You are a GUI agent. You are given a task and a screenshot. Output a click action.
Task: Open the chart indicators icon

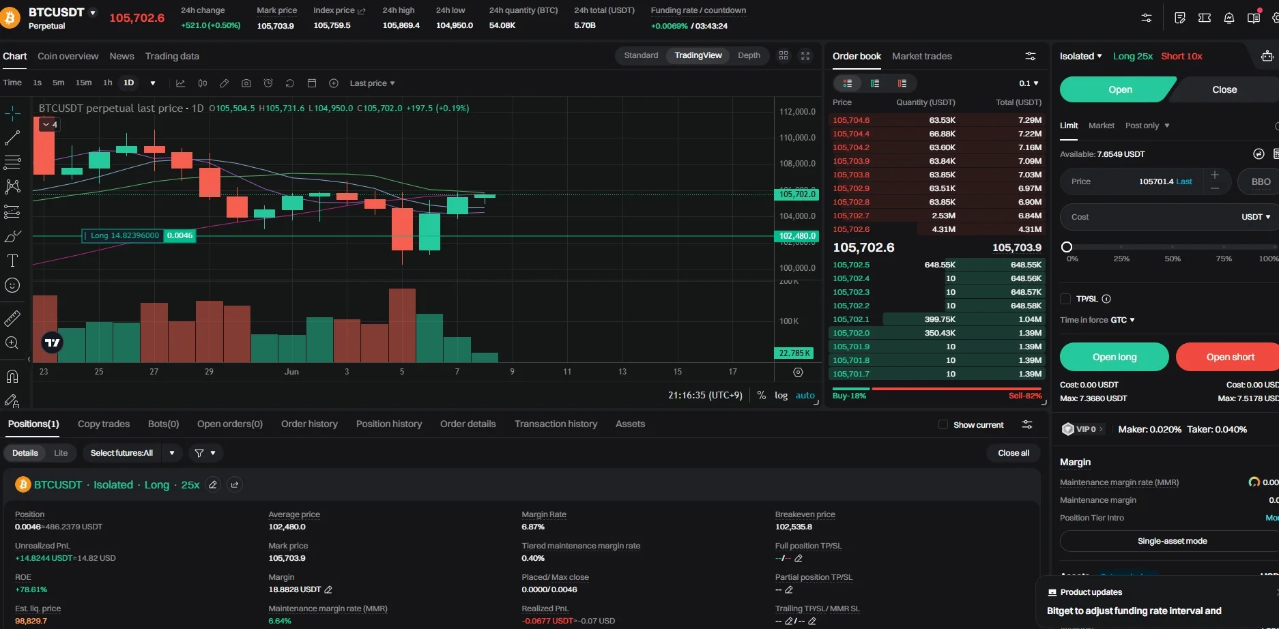[180, 83]
